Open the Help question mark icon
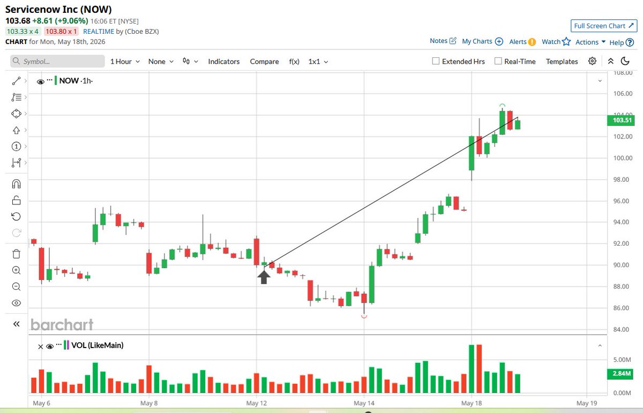Screen dimensions: 643x413 tap(630, 42)
